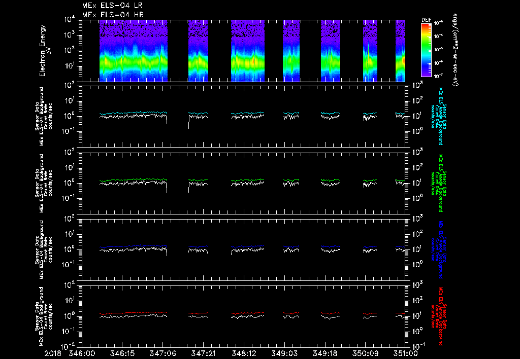The height and width of the screenshot is (359, 520).
Task: Click the "350:09" time axis label
Action: pos(365,353)
